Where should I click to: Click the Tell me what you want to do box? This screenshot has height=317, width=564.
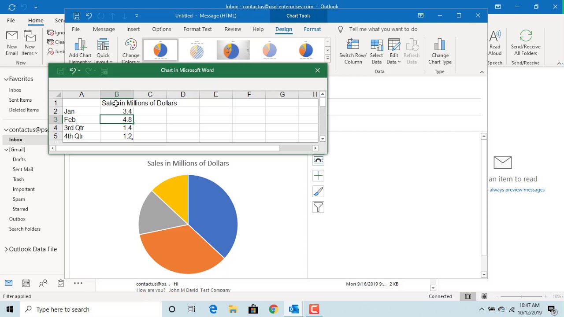click(x=383, y=29)
